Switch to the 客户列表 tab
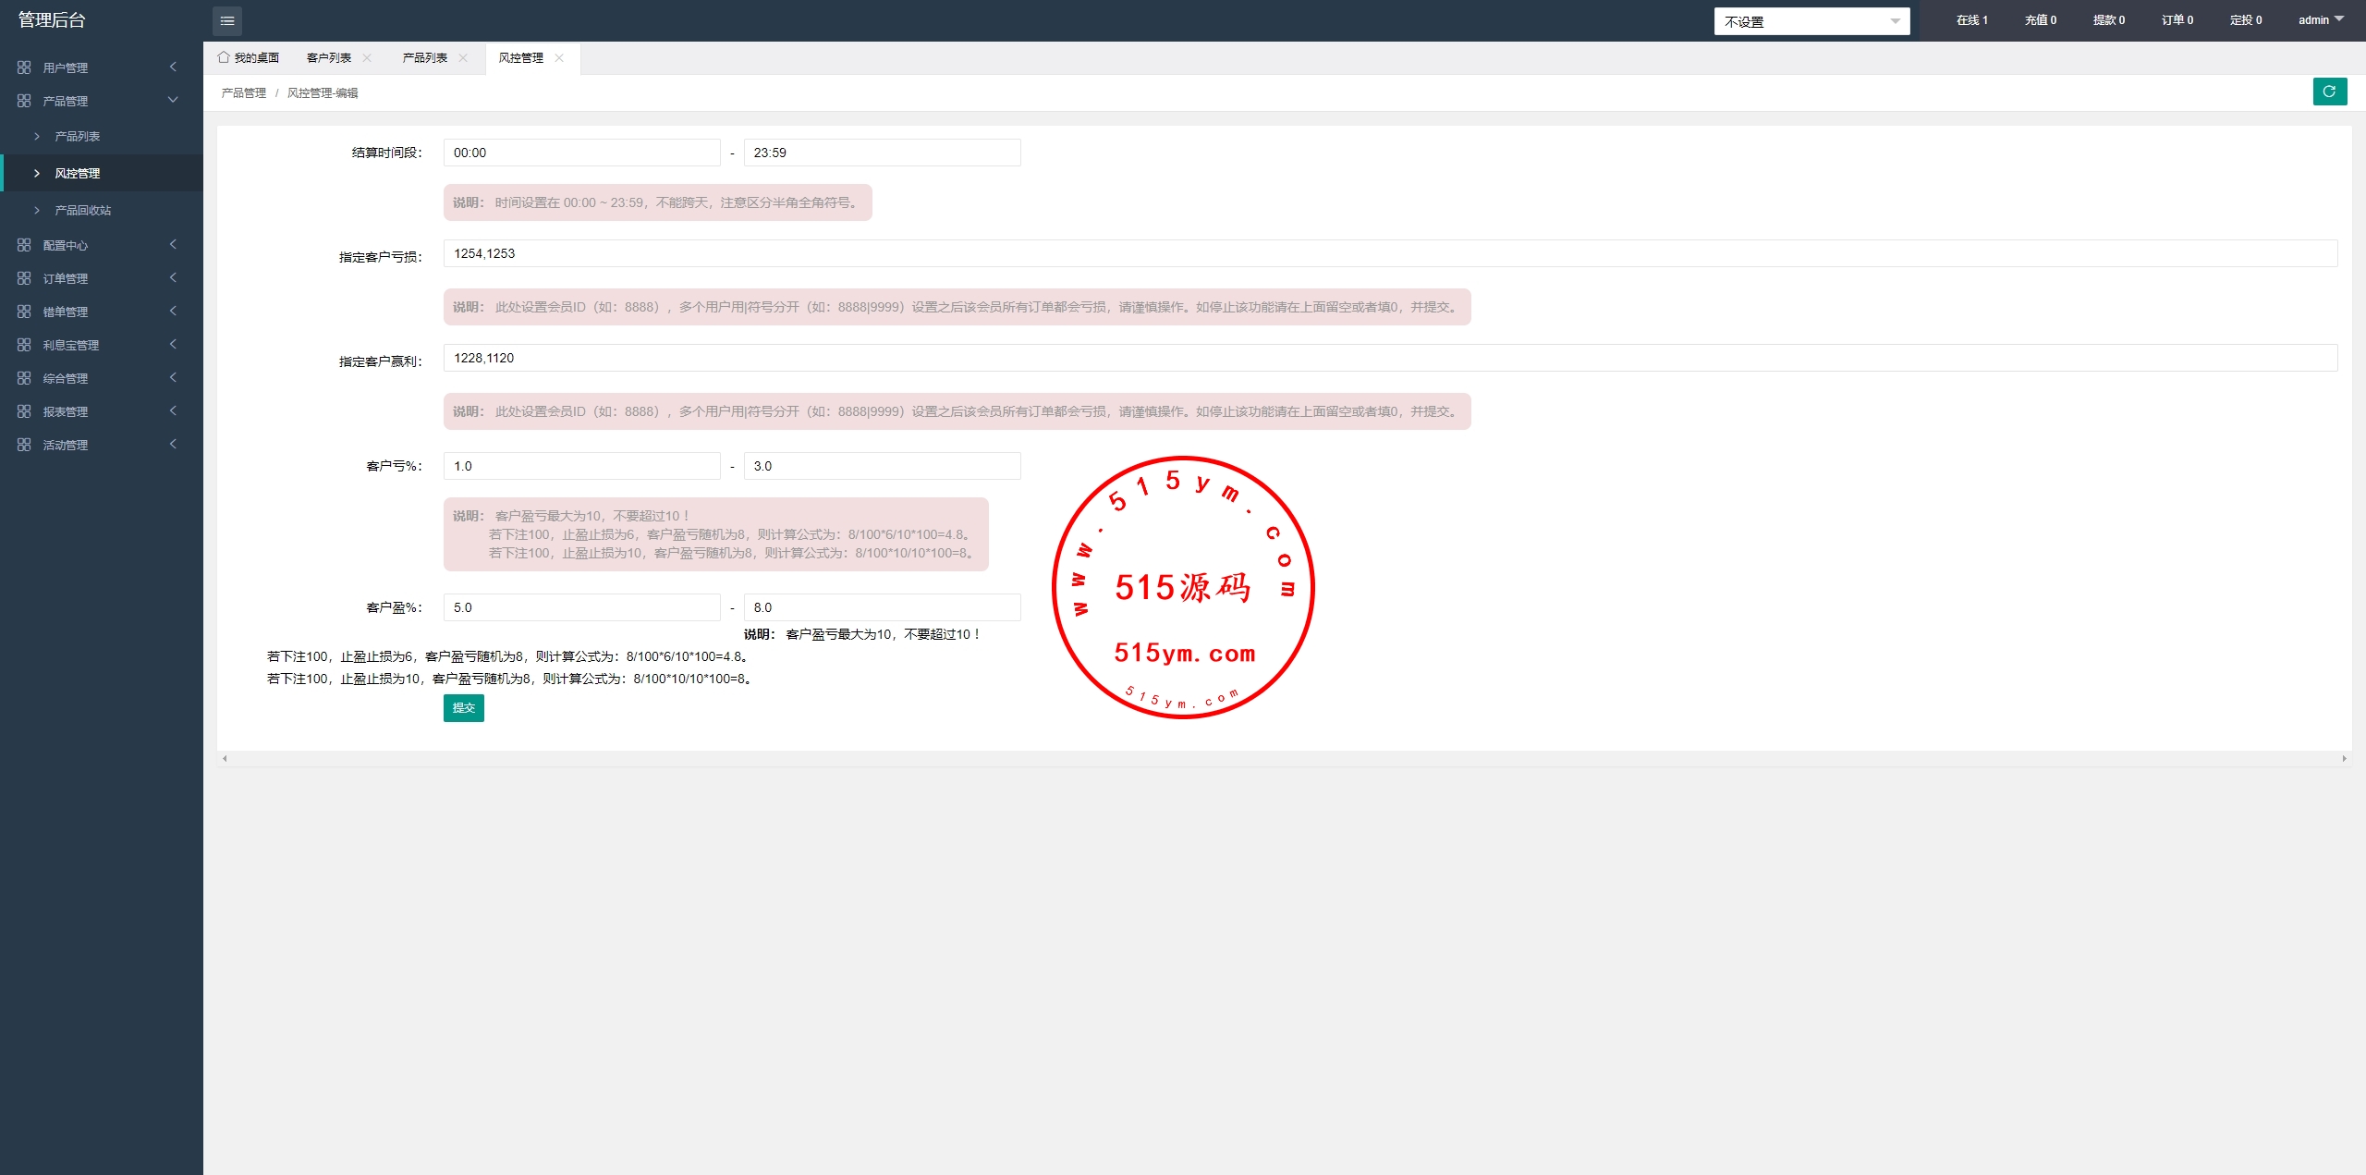Image resolution: width=2366 pixels, height=1175 pixels. 329,57
